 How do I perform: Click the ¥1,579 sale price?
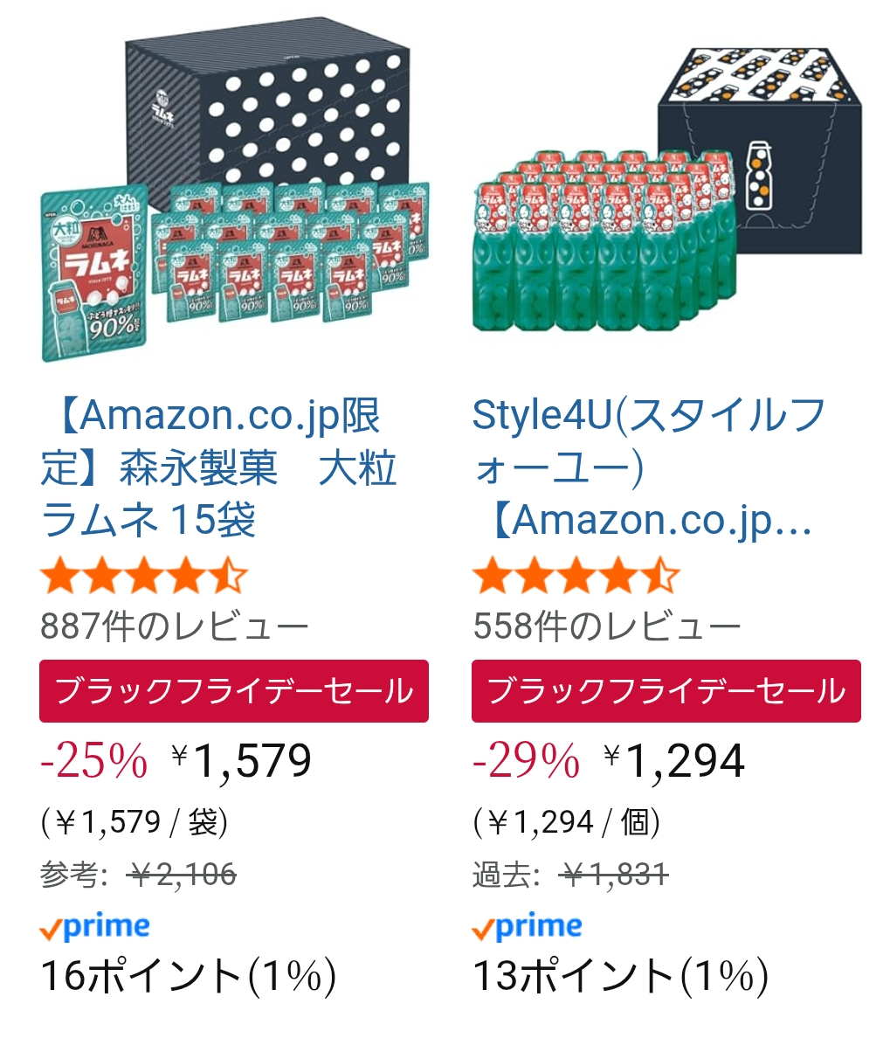pyautogui.click(x=242, y=761)
